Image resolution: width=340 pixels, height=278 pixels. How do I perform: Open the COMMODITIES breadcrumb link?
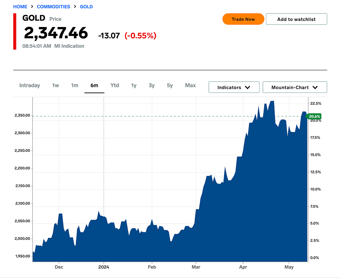(x=53, y=7)
